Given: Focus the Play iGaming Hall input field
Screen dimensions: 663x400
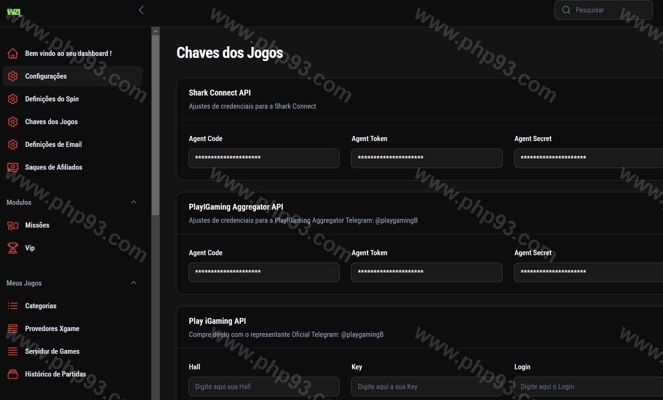Looking at the screenshot, I should pos(264,387).
